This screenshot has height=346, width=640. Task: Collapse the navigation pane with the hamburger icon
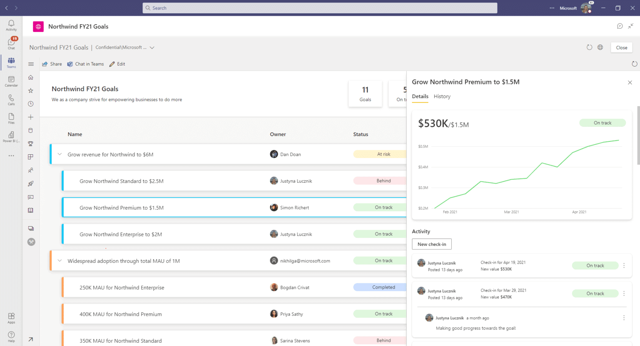pos(30,64)
